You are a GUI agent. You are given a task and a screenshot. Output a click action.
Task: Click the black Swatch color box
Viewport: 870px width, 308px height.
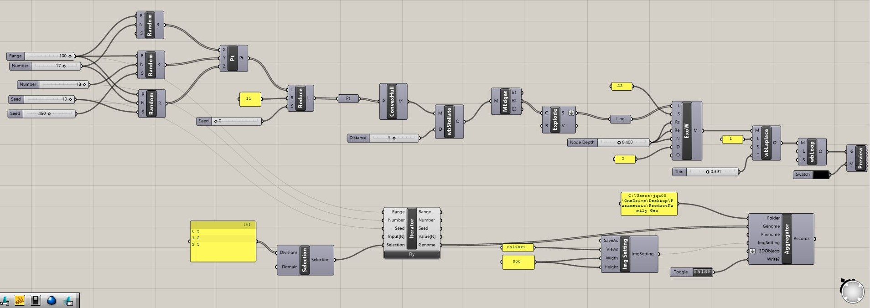click(821, 175)
